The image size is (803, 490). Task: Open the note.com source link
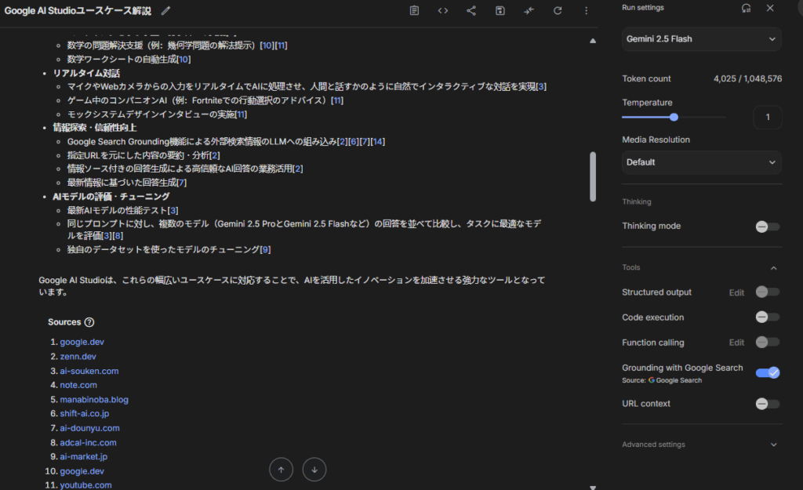point(78,385)
